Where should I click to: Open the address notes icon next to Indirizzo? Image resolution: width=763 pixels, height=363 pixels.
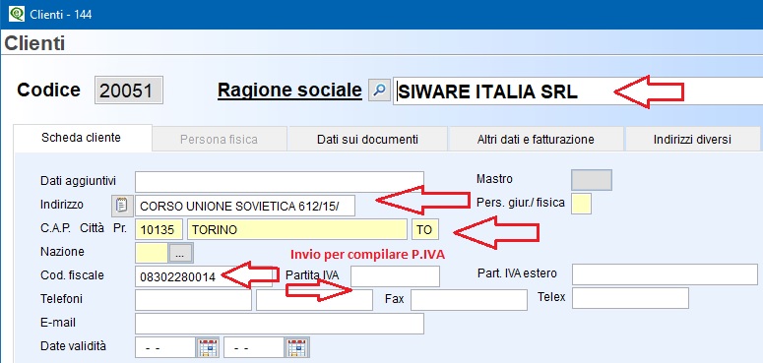point(123,206)
